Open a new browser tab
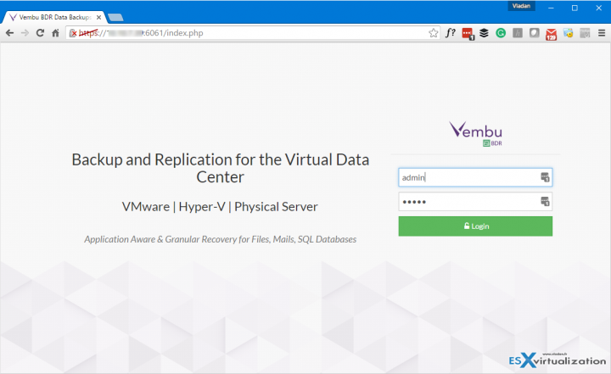 click(115, 17)
